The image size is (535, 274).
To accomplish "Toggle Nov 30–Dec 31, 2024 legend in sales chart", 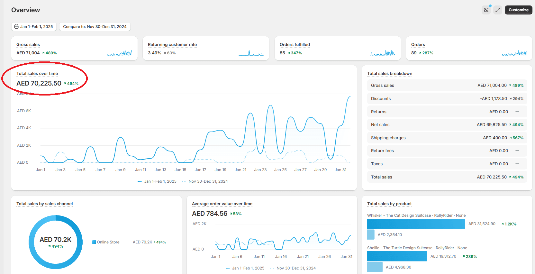I will 205,181.
